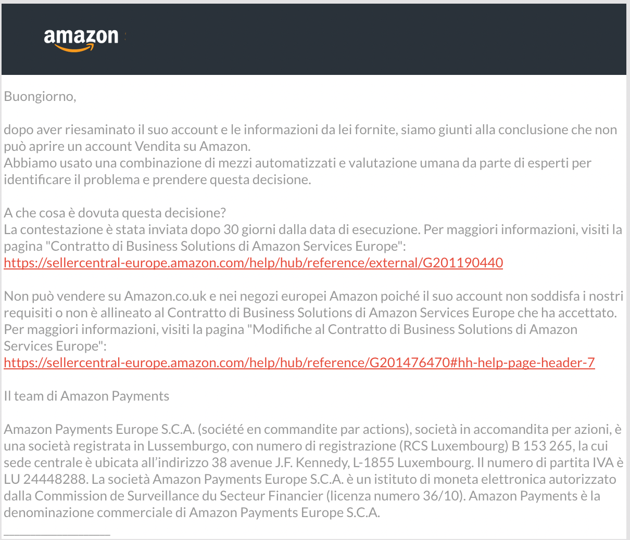Click the dark header banner beside the logo

coord(375,39)
